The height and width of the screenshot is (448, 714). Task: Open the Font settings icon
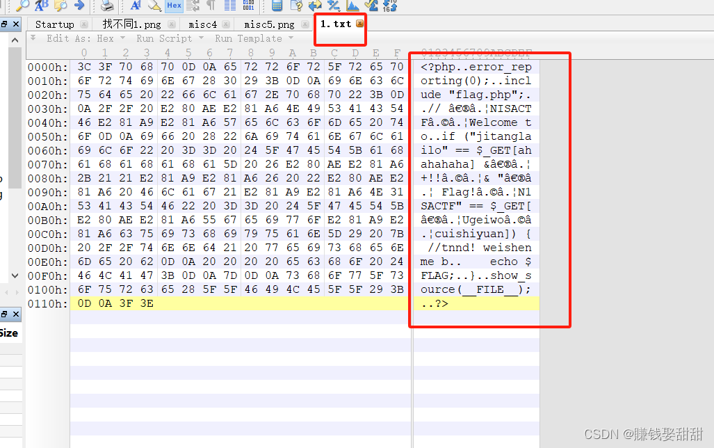[x=136, y=6]
